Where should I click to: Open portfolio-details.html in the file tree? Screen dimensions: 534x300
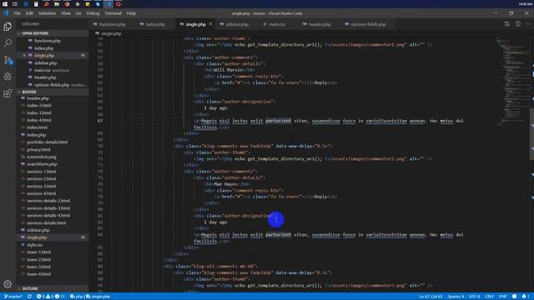(x=47, y=142)
